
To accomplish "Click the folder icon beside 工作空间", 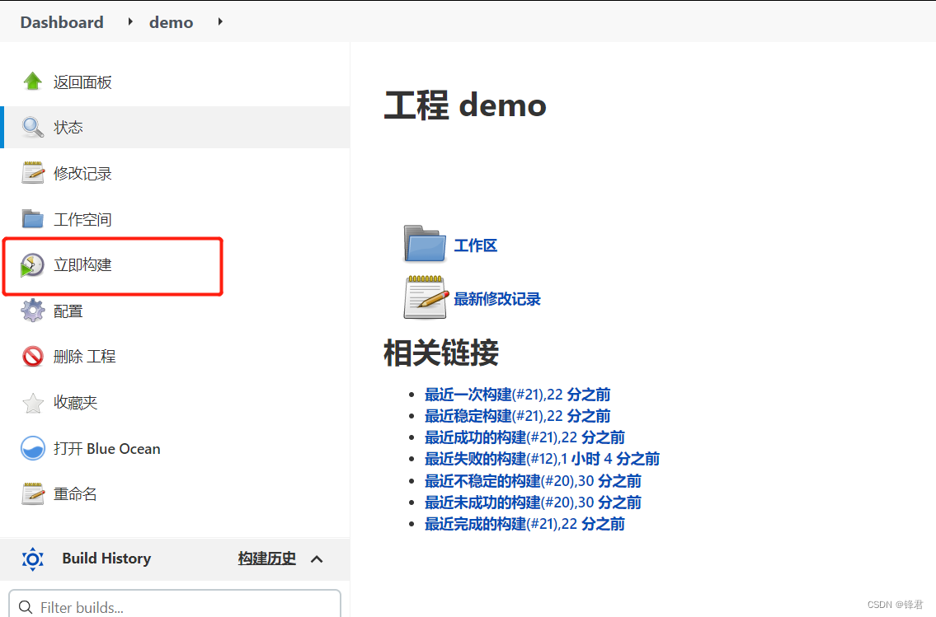I will click(x=33, y=219).
